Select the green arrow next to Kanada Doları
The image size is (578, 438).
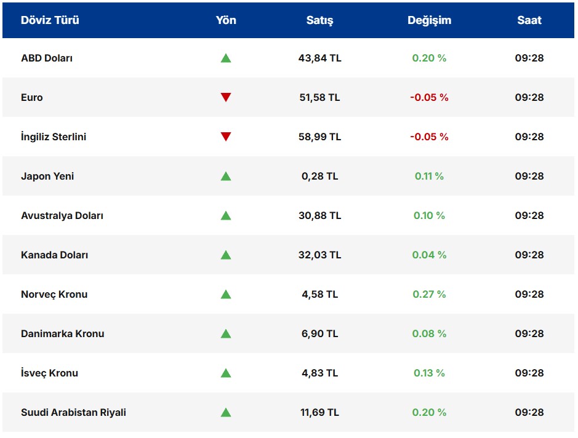[227, 255]
